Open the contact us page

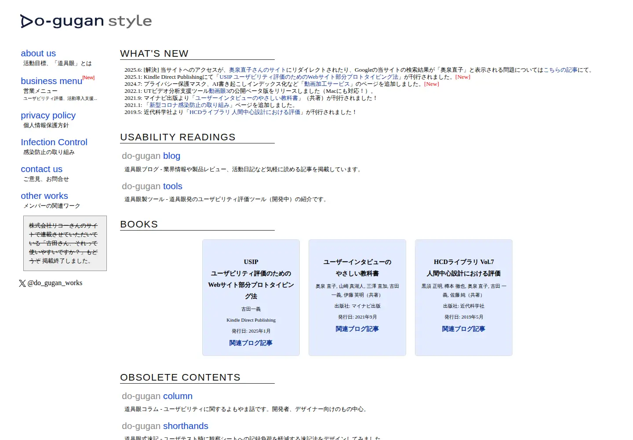coord(42,169)
